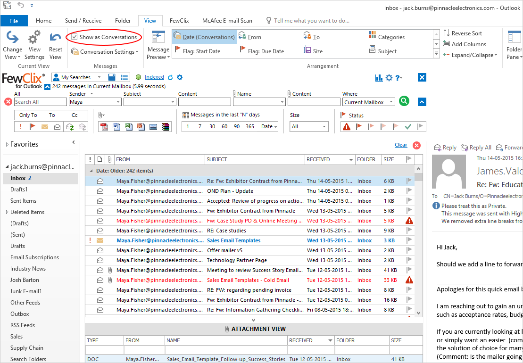The height and width of the screenshot is (363, 523).
Task: Open the Sent Items folder
Action: [x=24, y=201]
